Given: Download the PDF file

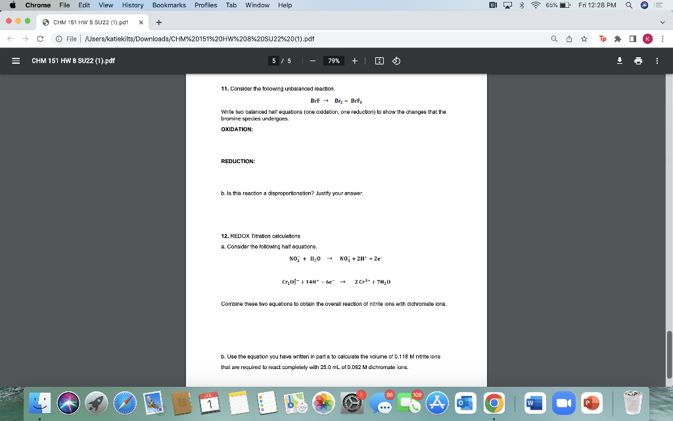Looking at the screenshot, I should click(x=619, y=60).
